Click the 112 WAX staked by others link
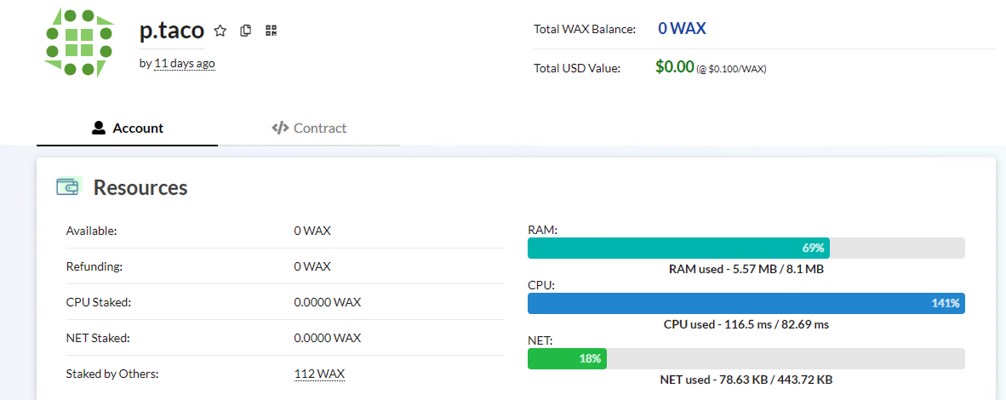 pos(319,374)
